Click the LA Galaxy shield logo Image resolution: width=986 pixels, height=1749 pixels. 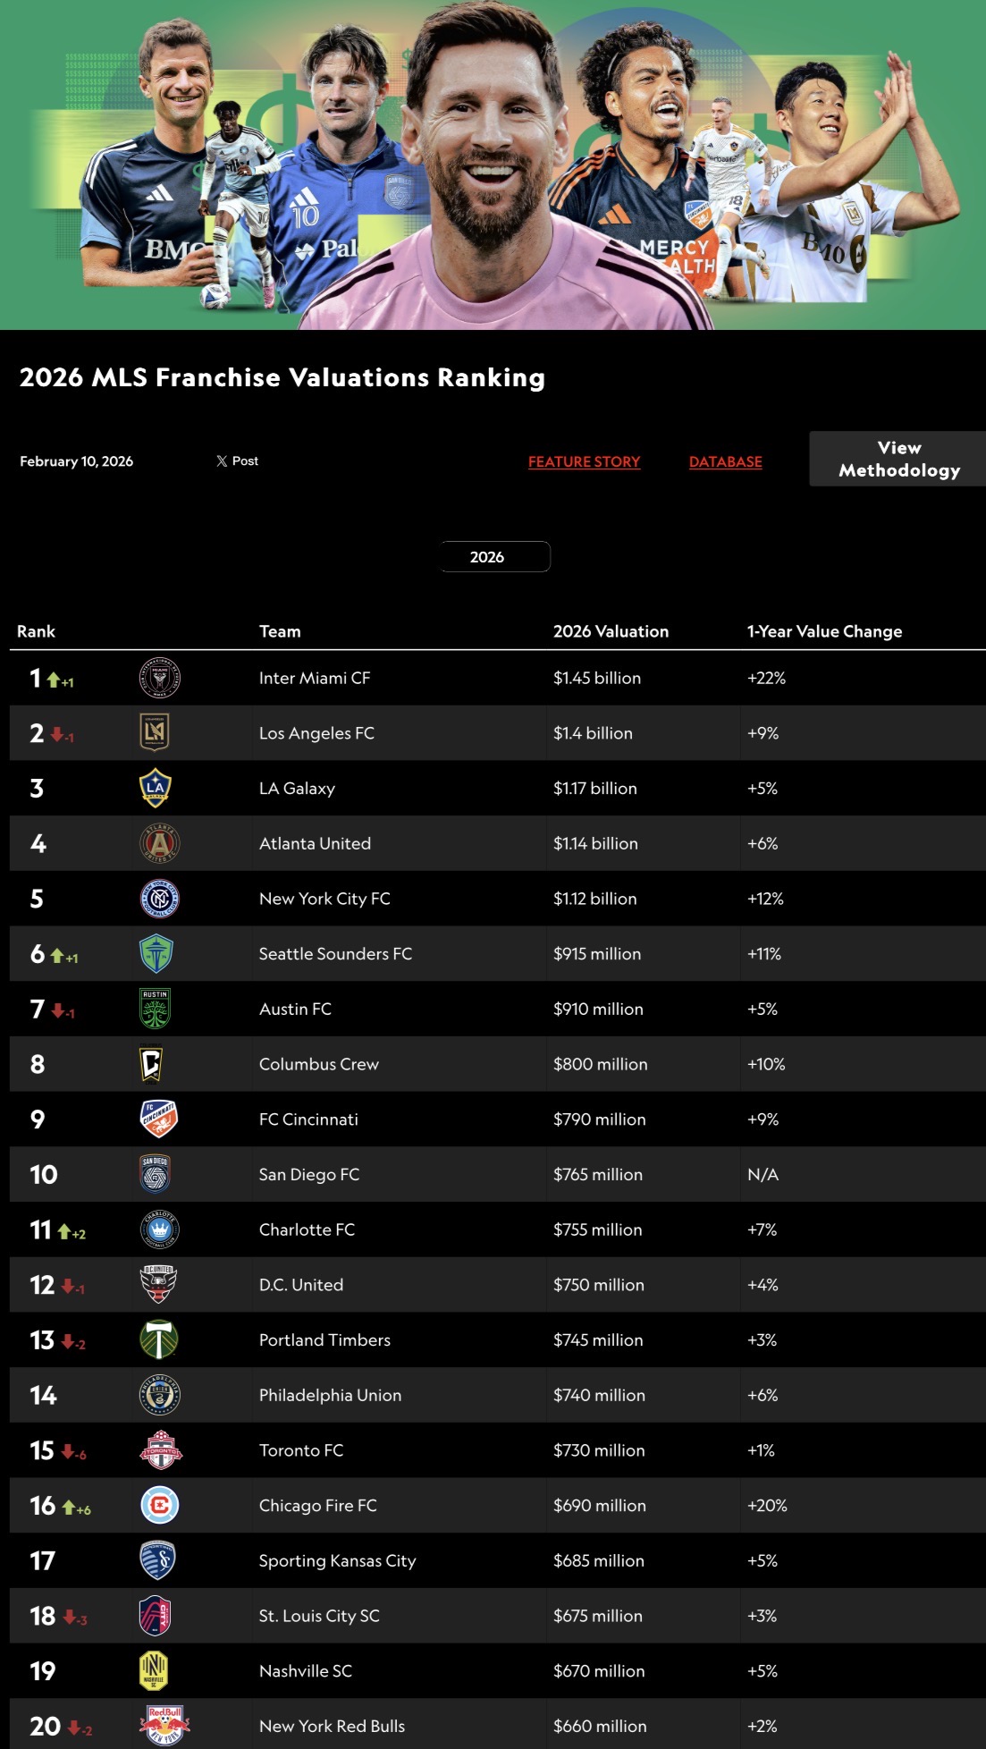pyautogui.click(x=156, y=788)
